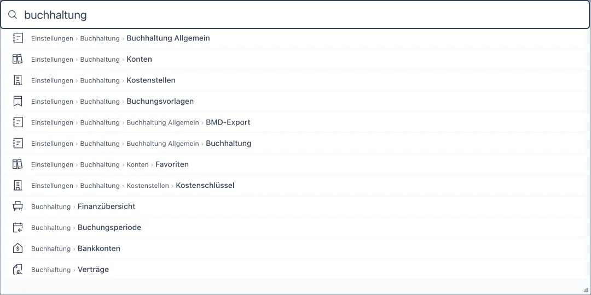The image size is (591, 295).
Task: Open the 'Kostenschlüssel' search result
Action: pyautogui.click(x=296, y=186)
